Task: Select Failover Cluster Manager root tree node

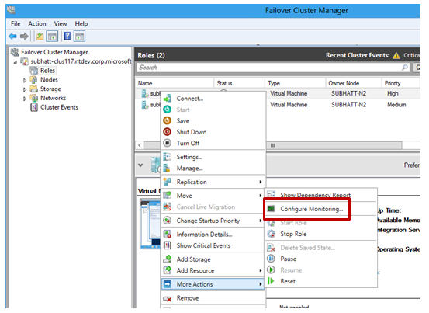Action: pyautogui.click(x=54, y=52)
